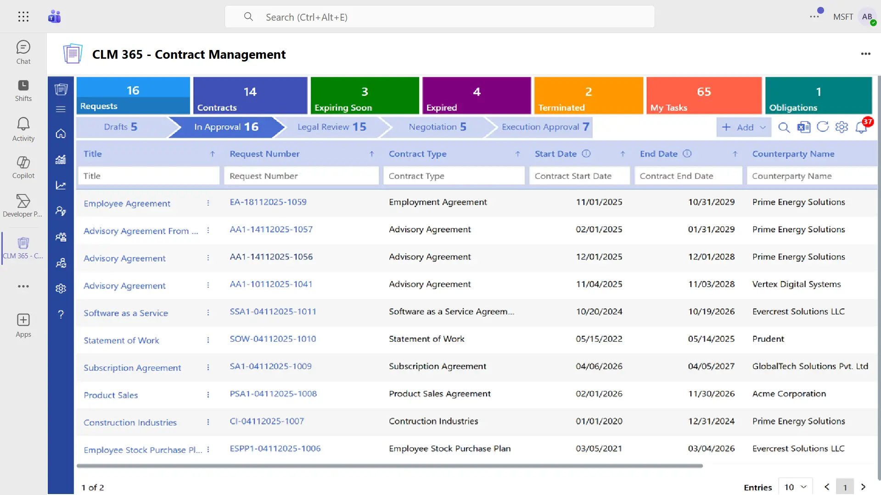Select Home in the CLM sidebar
This screenshot has width=881, height=495.
tap(61, 133)
